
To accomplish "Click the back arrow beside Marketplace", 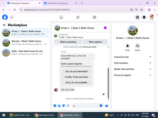I will click(4, 25).
